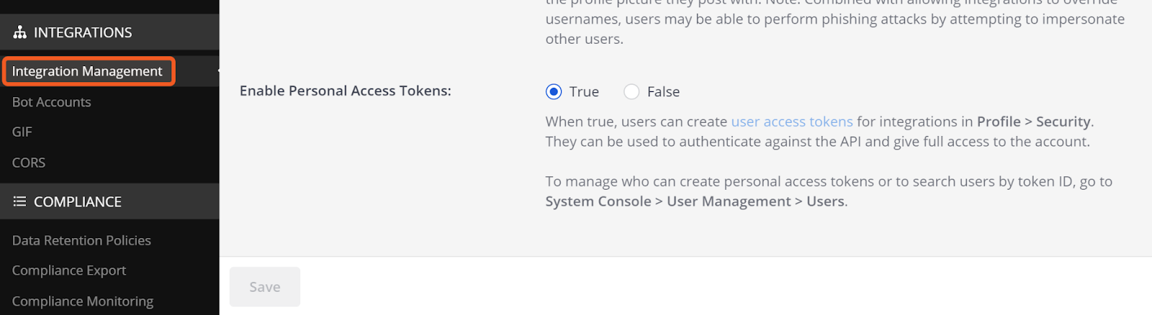The image size is (1152, 315).
Task: Go to Compliance Monitoring page
Action: (x=83, y=301)
